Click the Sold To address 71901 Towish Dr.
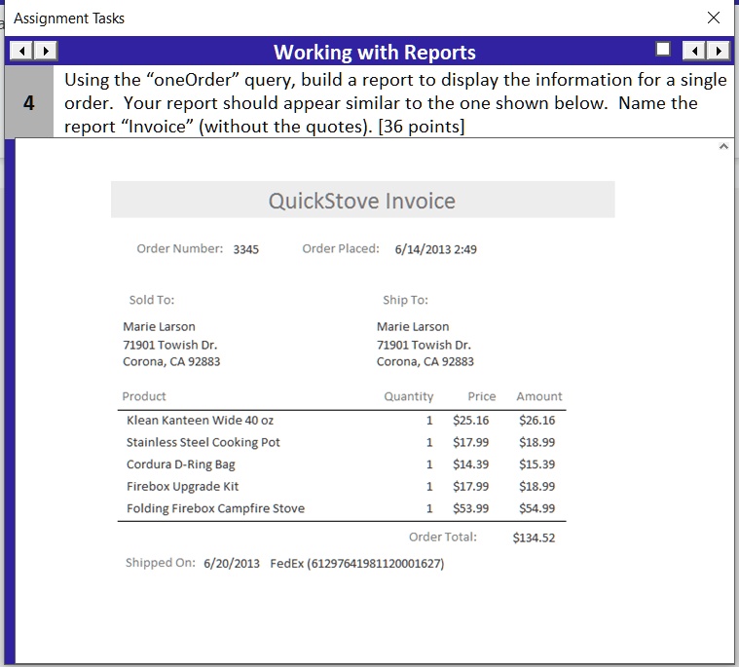The width and height of the screenshot is (739, 667). (x=170, y=345)
